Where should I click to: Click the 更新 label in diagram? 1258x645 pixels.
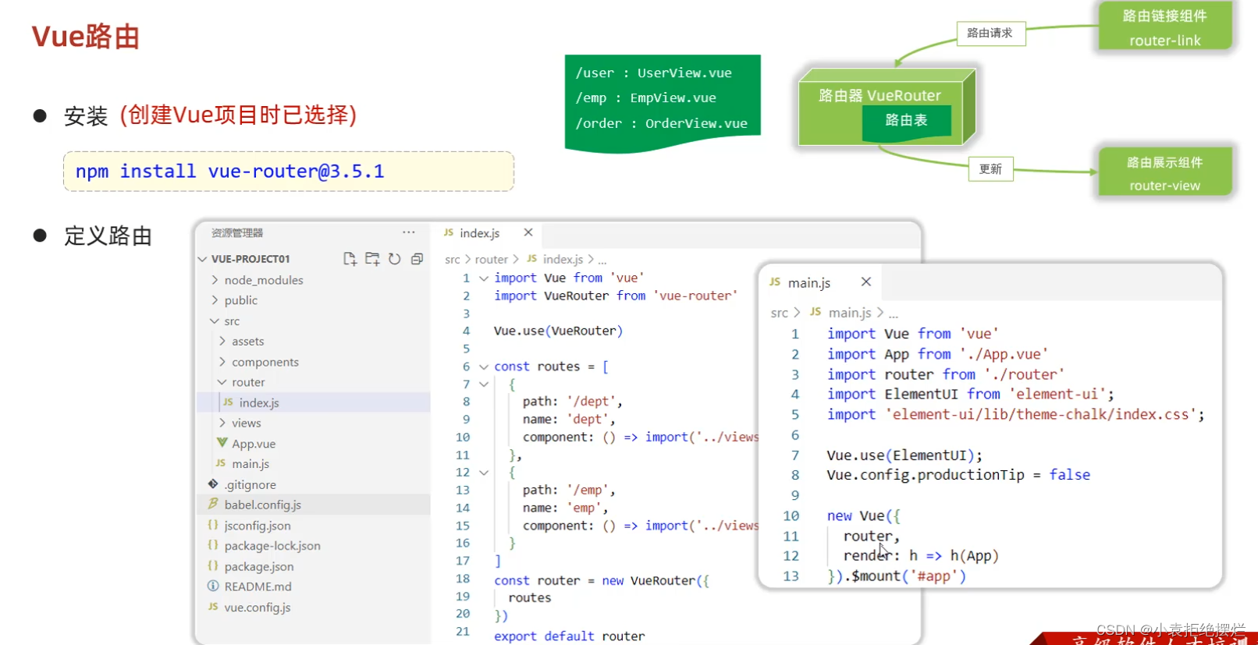click(990, 169)
